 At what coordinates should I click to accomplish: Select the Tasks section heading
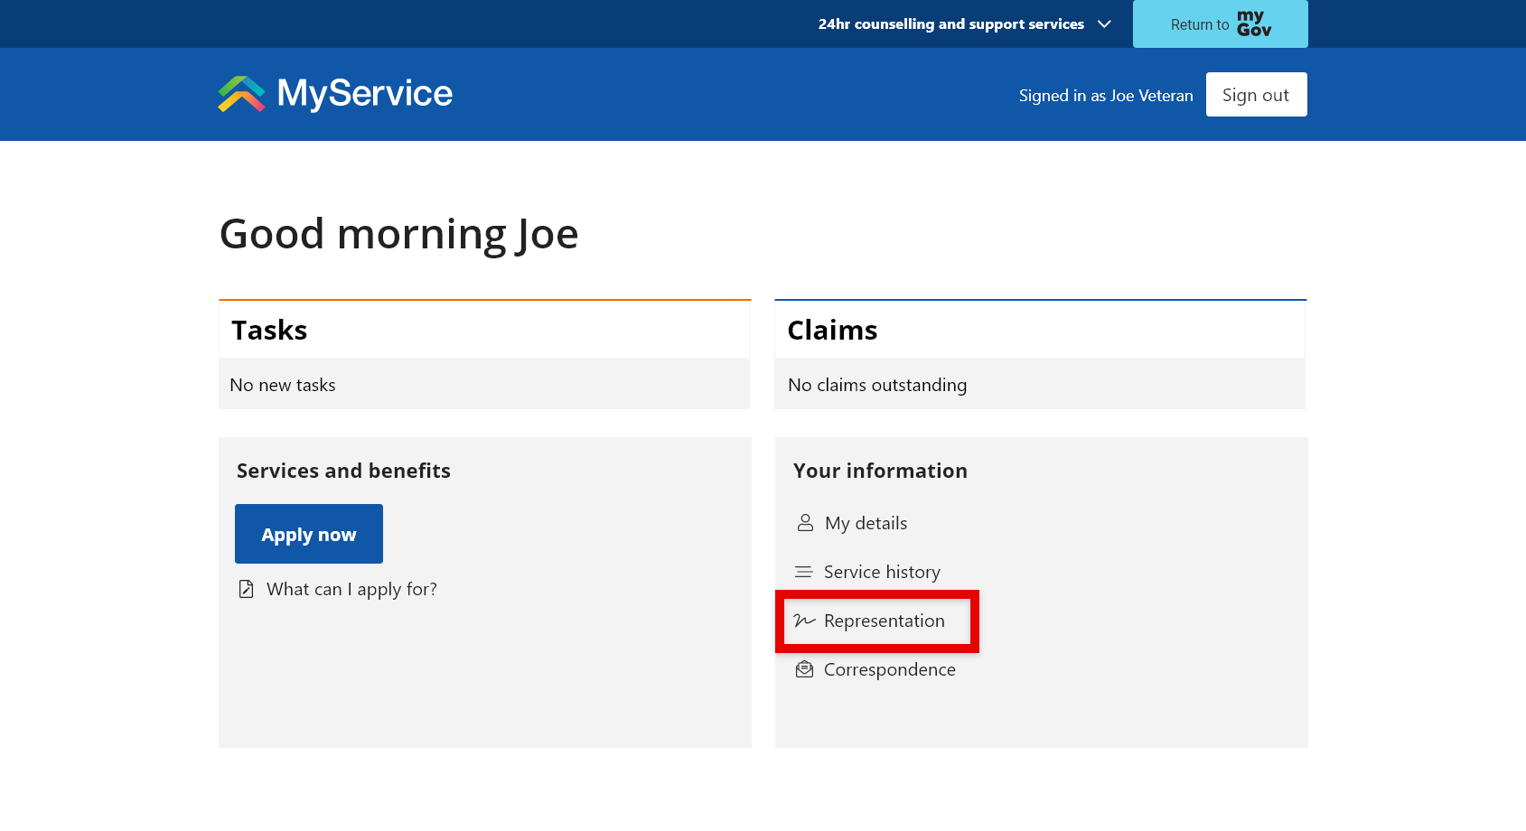[x=268, y=330]
